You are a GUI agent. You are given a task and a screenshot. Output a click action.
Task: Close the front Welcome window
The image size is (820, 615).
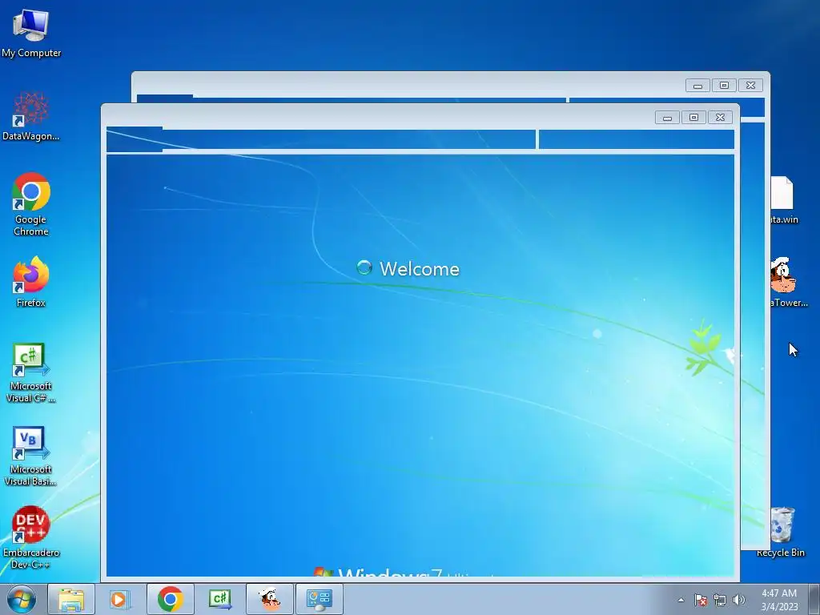coord(720,118)
